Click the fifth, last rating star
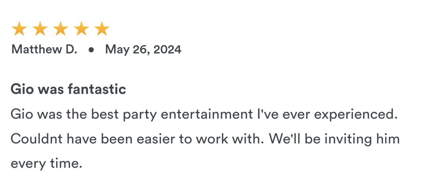This screenshot has width=425, height=189. coord(102,29)
